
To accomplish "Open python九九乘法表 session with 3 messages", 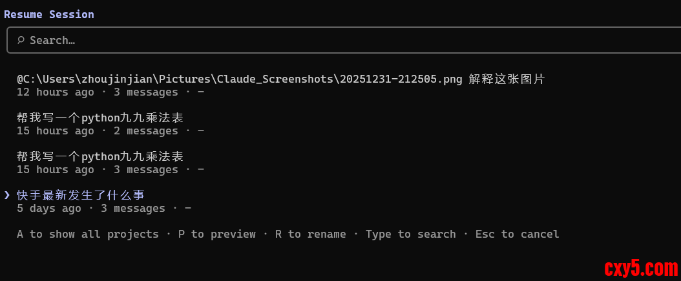I will [x=100, y=156].
